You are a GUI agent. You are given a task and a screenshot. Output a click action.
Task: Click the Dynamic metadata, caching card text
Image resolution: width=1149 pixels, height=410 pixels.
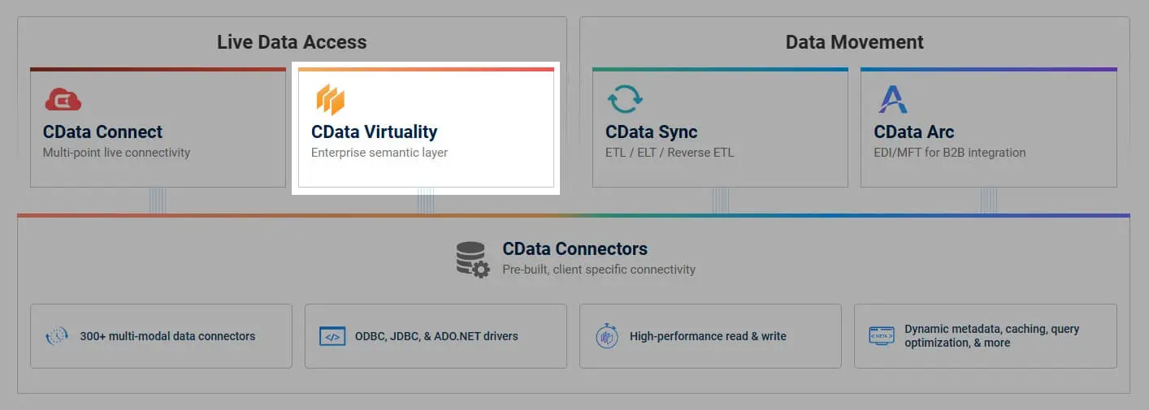(x=991, y=336)
